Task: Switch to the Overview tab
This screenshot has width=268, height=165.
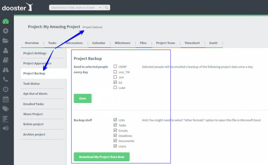Action: (x=32, y=43)
